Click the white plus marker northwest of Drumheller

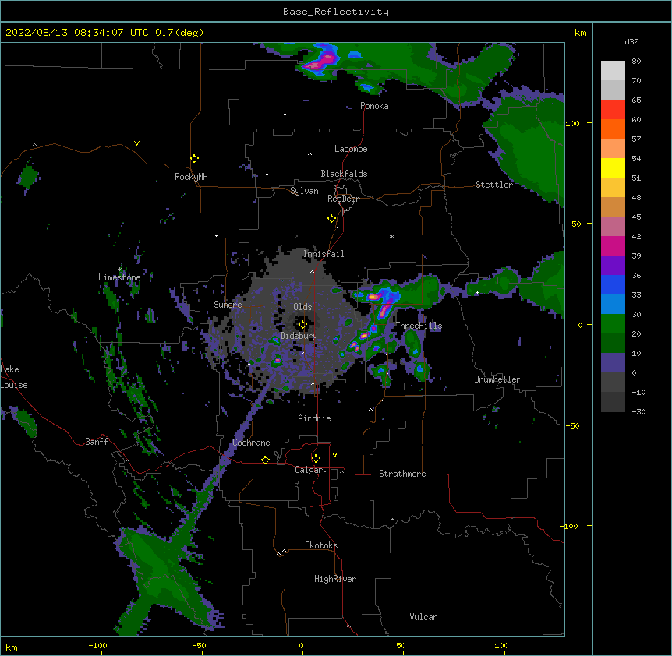tap(477, 292)
